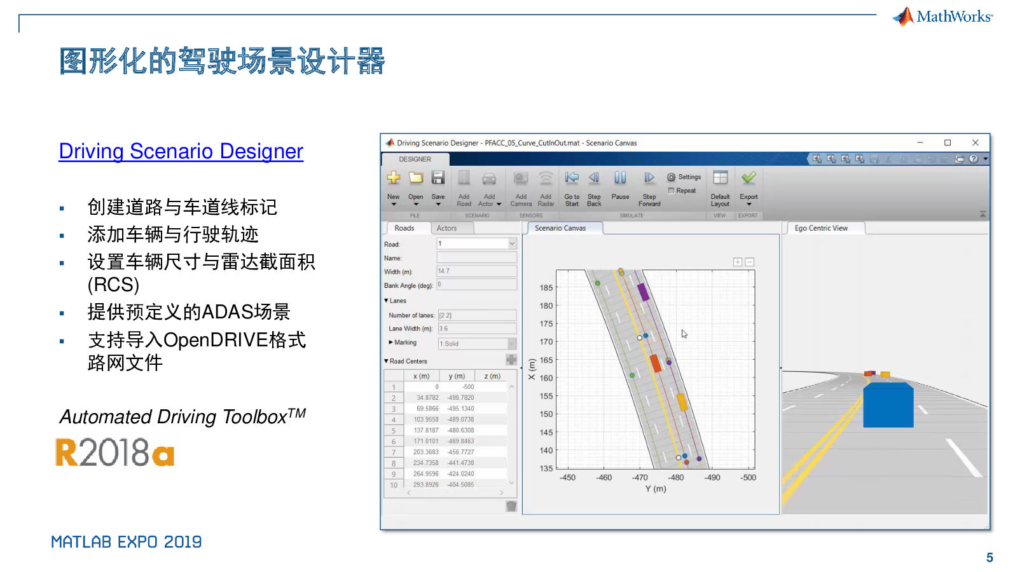This screenshot has width=1015, height=572.
Task: Click the second favorites shortcut icon in quick access bar
Action: [x=831, y=159]
